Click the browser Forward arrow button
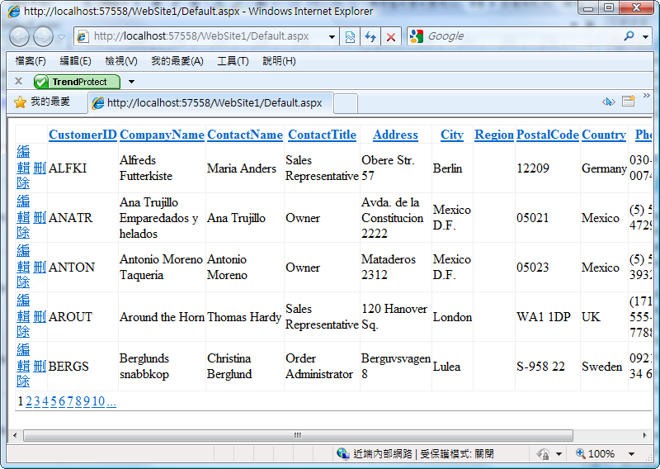The image size is (660, 469). [43, 36]
